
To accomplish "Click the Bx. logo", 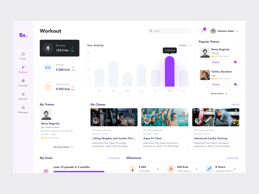I will [x=23, y=35].
